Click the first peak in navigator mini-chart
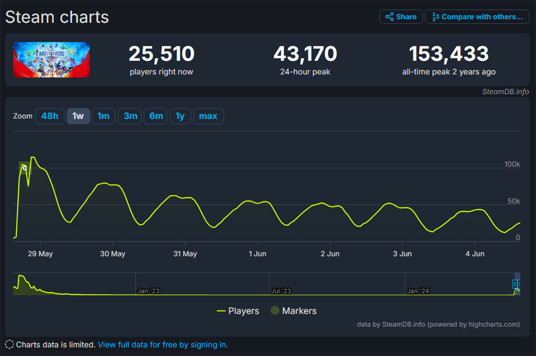The height and width of the screenshot is (356, 536). pos(20,277)
